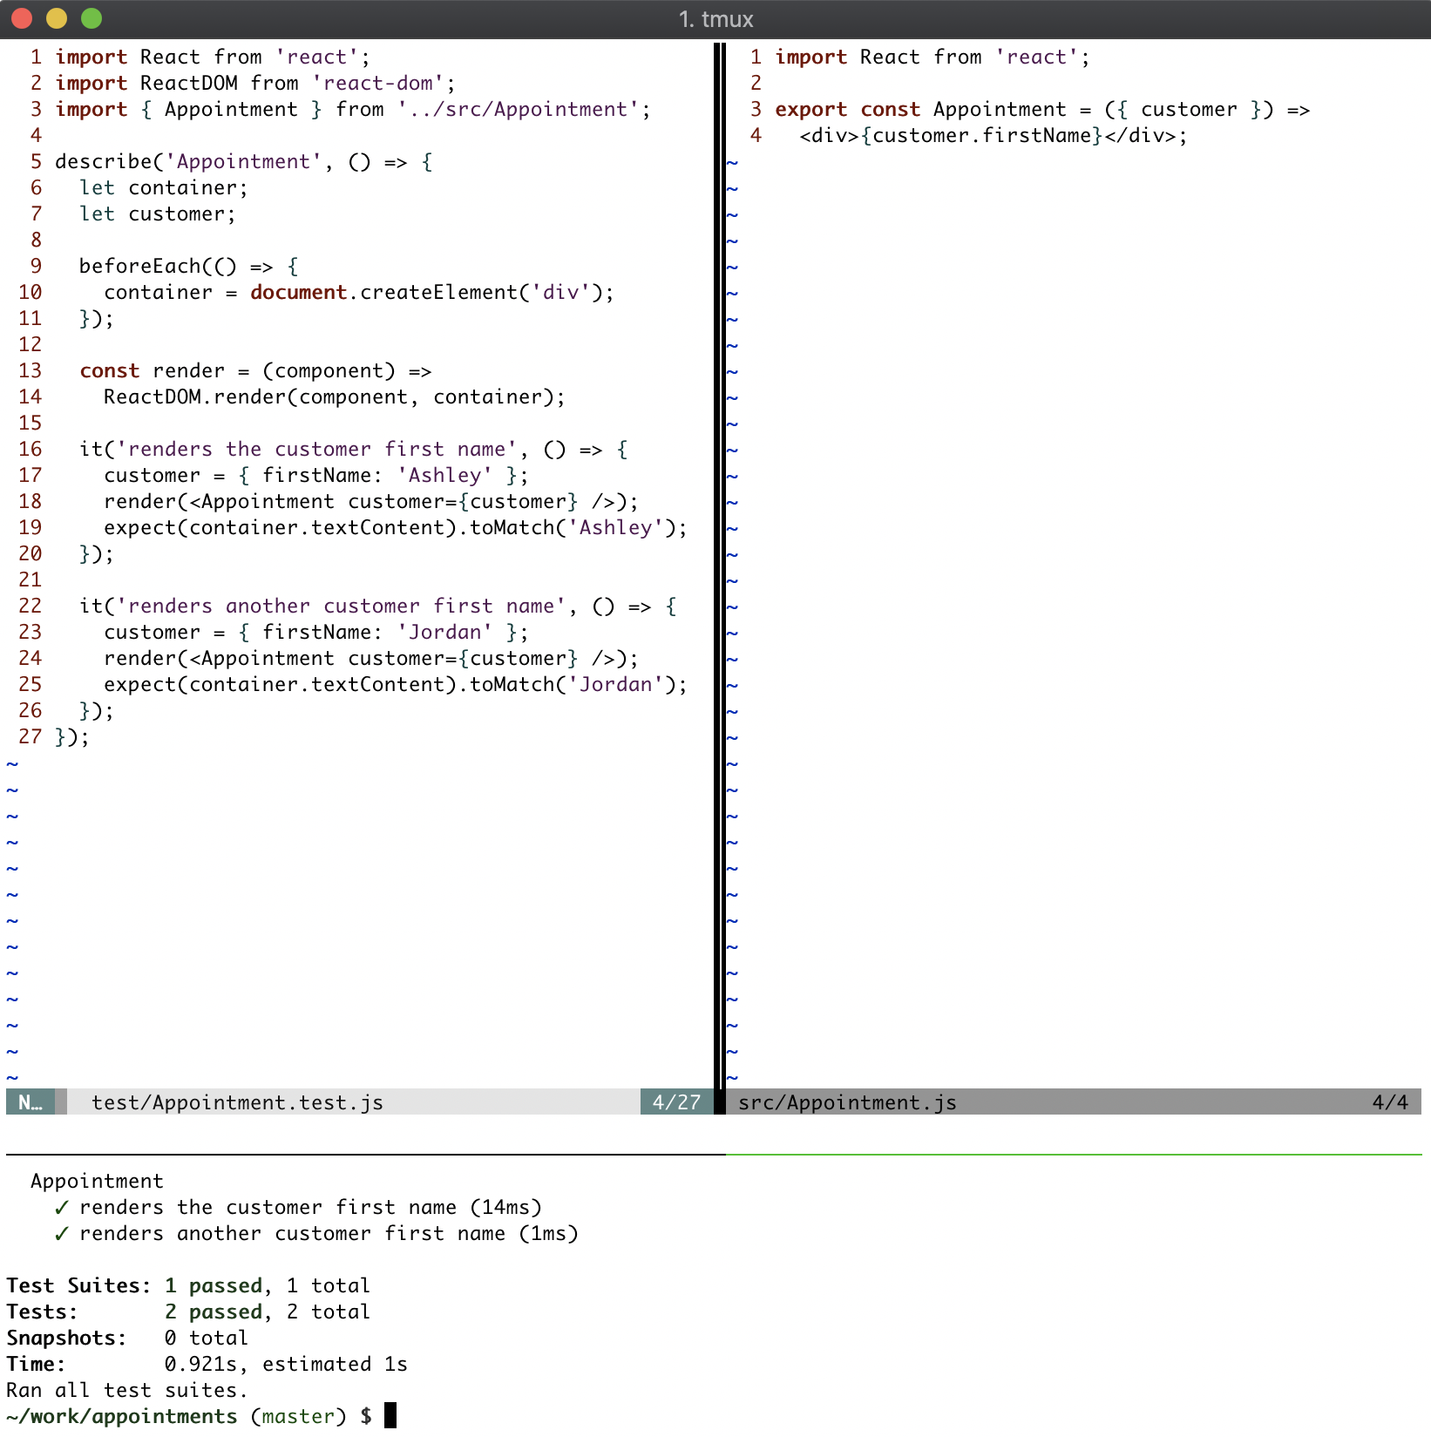Click the vertical divider between vim panes
The image size is (1431, 1437).
[x=720, y=566]
